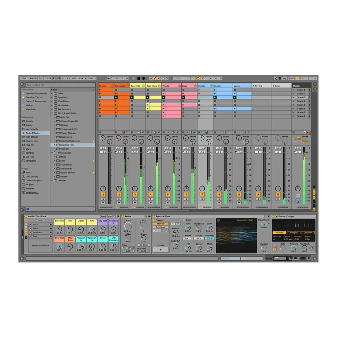Adjust Redux Rate knob
Screen dimensions: 337x337
pos(128,226)
